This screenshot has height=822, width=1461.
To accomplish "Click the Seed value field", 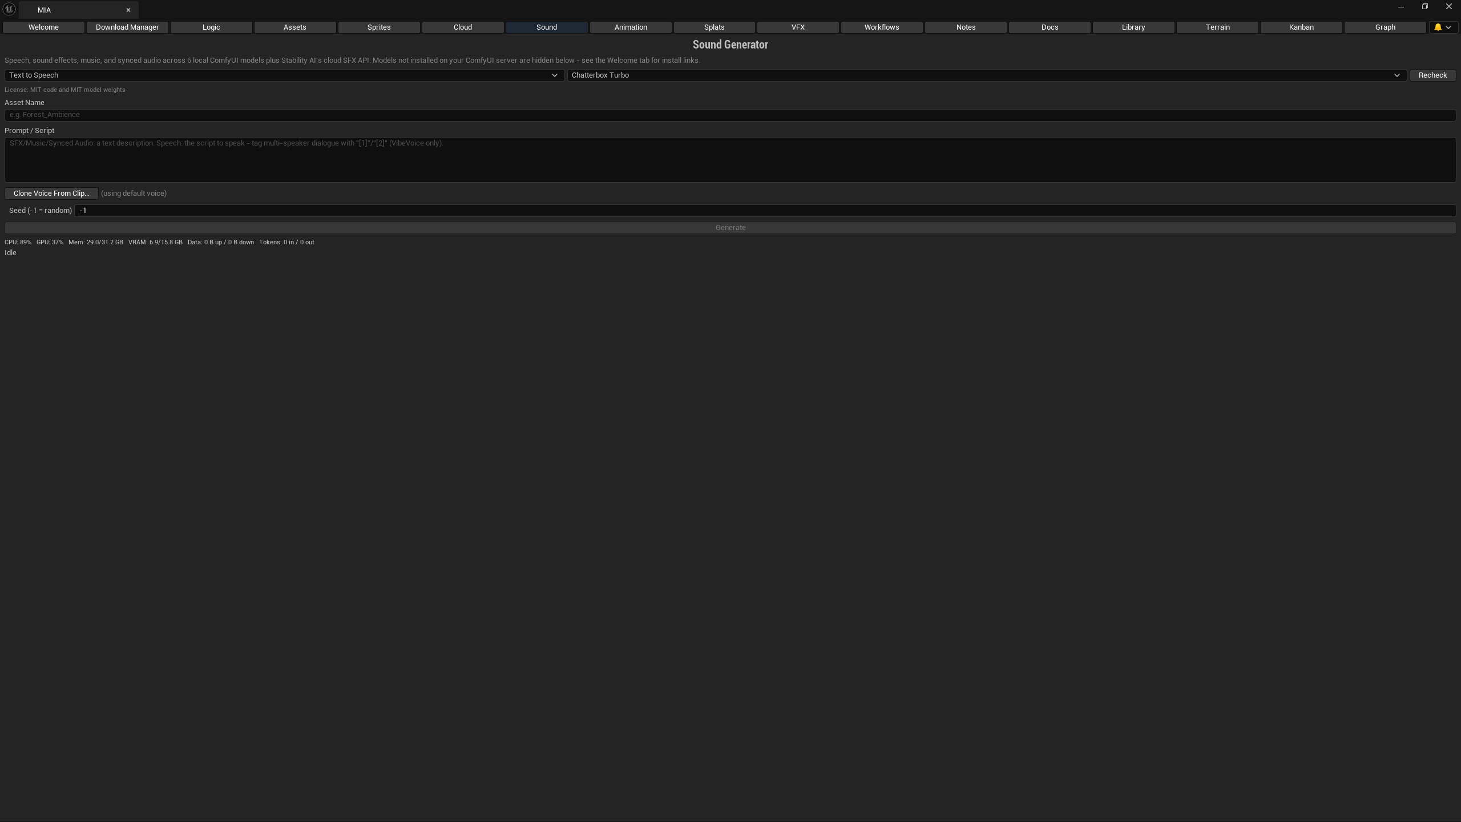I will point(765,211).
